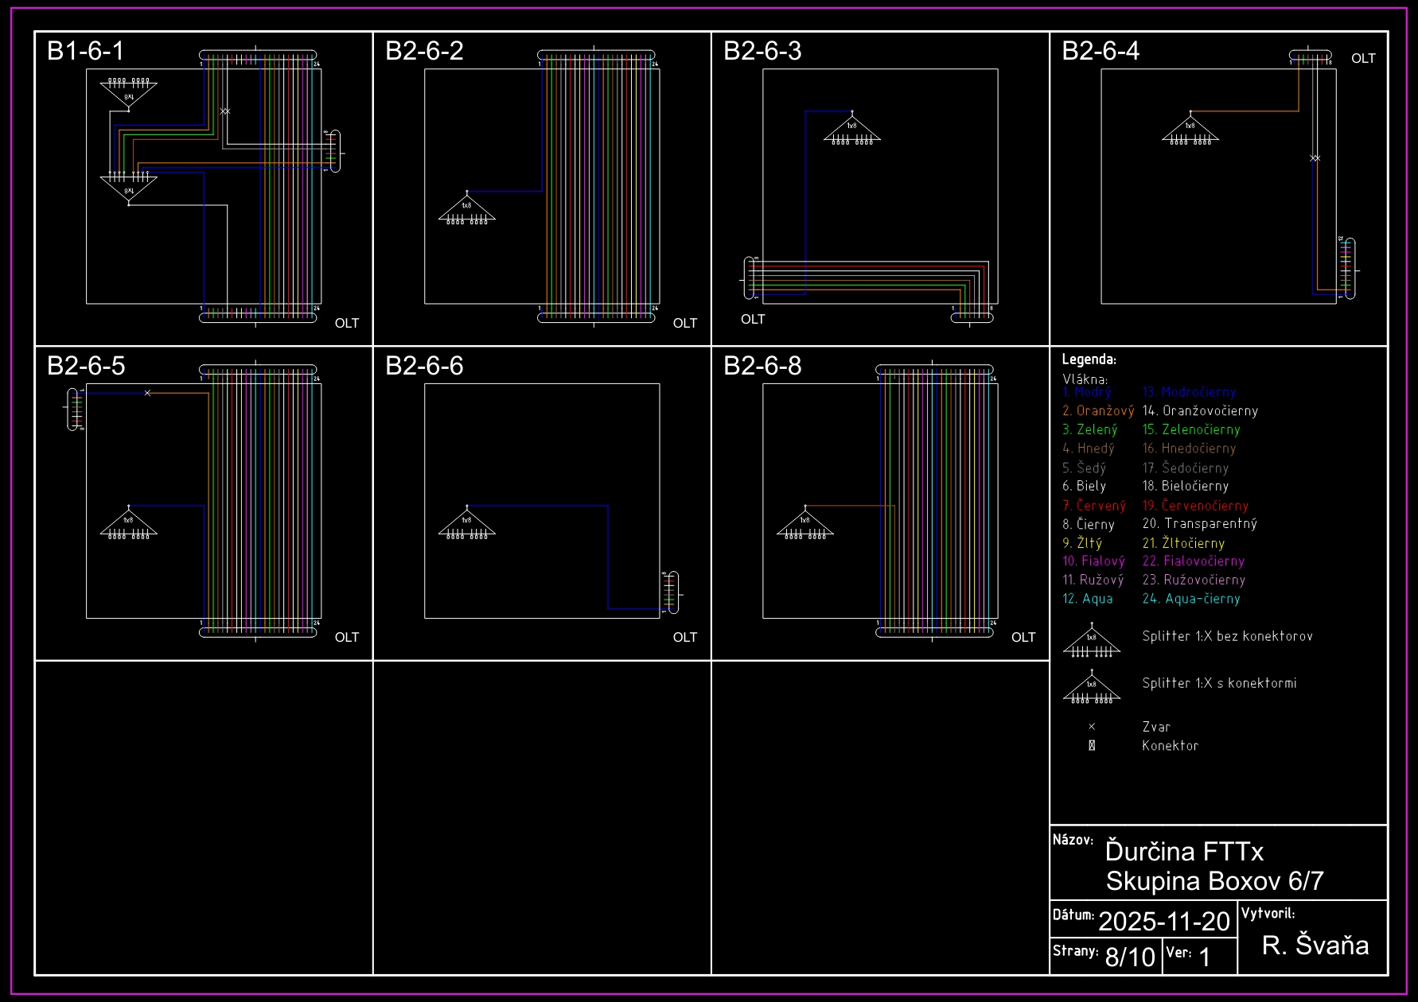
Task: Select the '2. Oranžový' legend entry
Action: [x=1098, y=411]
